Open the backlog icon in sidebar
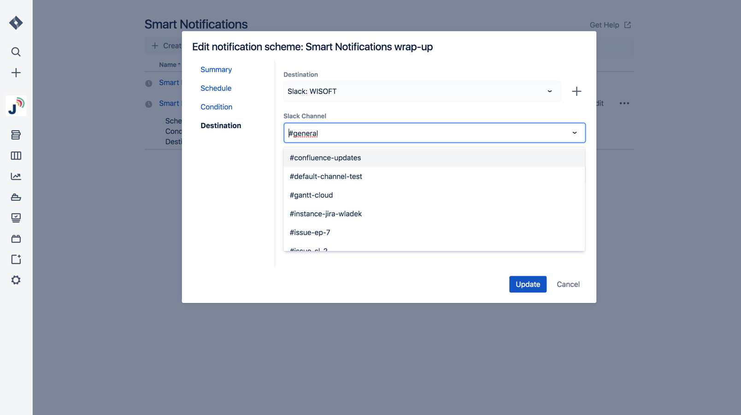The height and width of the screenshot is (415, 741). tap(16, 135)
